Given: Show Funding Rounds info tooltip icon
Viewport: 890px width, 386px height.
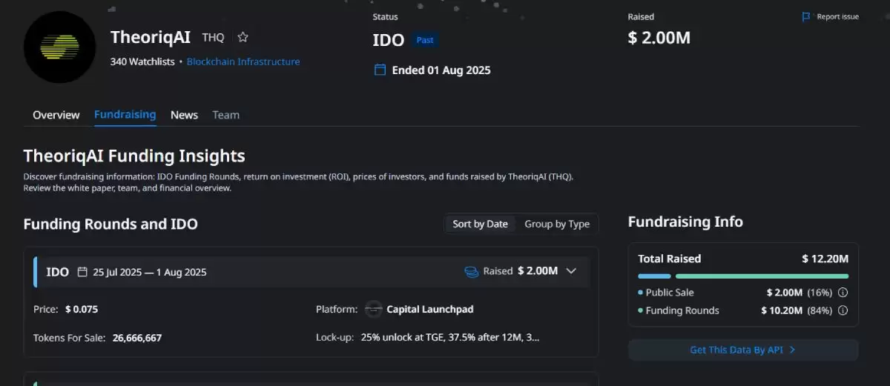Looking at the screenshot, I should (x=843, y=311).
